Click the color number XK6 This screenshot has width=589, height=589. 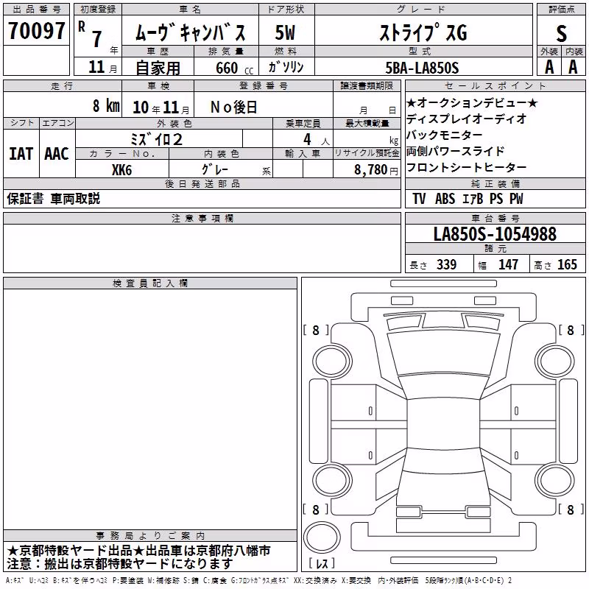coord(121,170)
